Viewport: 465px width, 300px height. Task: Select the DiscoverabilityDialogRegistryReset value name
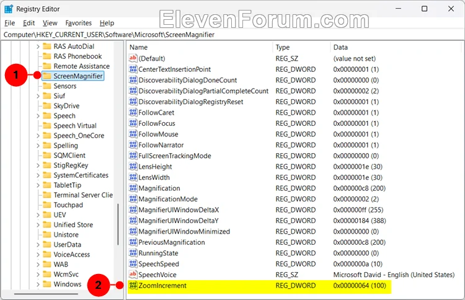[x=191, y=102]
